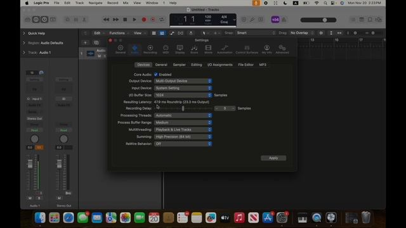Toggle the Quick Help button in control bar
The image size is (406, 228).
click(44, 20)
